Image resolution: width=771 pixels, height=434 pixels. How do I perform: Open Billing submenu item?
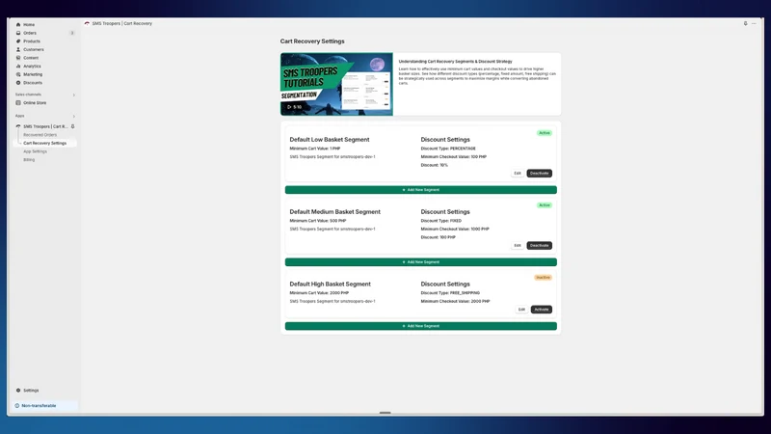click(29, 160)
